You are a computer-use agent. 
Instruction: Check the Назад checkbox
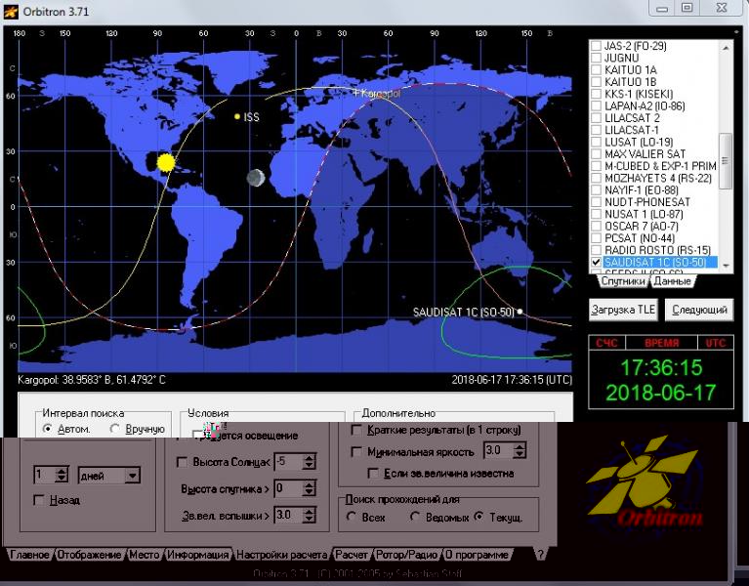pos(39,500)
